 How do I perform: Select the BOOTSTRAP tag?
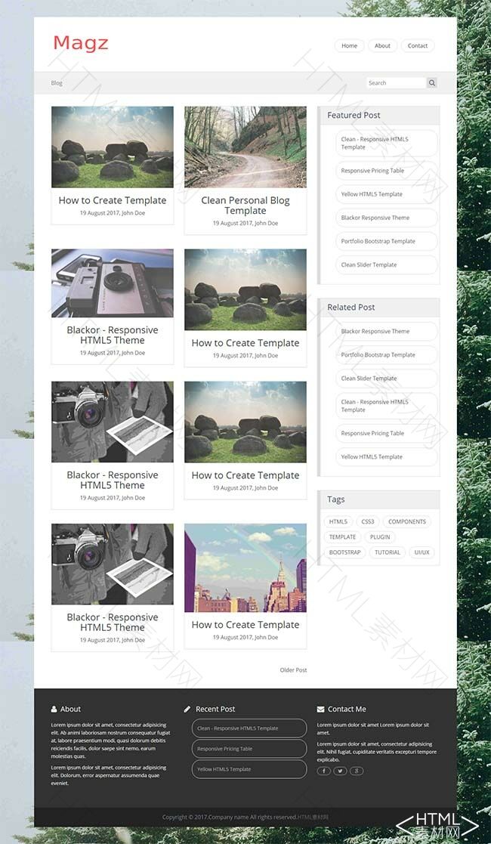pos(345,552)
